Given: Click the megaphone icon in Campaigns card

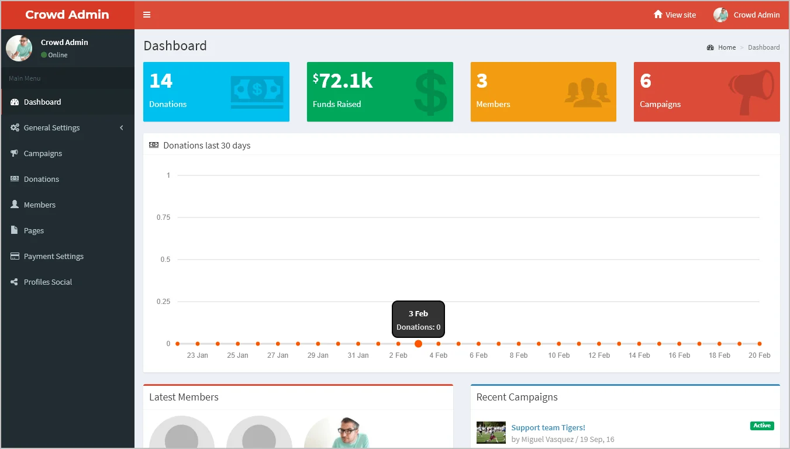Looking at the screenshot, I should pyautogui.click(x=751, y=92).
